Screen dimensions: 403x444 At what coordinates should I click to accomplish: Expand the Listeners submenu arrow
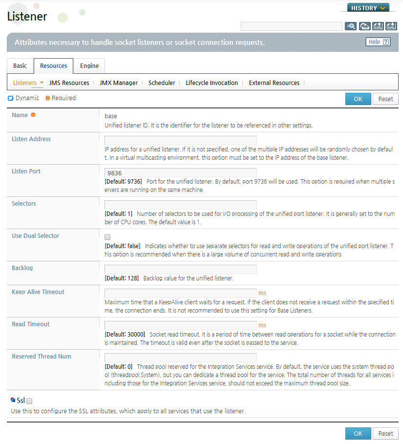(x=42, y=83)
